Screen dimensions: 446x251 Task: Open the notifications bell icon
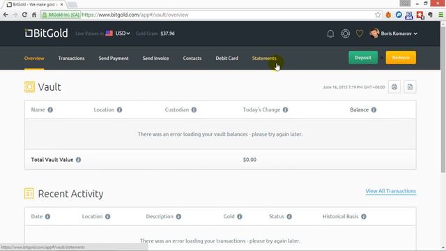tap(330, 34)
